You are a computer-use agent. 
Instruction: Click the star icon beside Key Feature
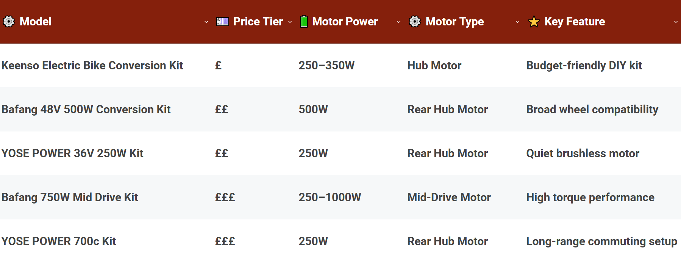click(x=533, y=22)
